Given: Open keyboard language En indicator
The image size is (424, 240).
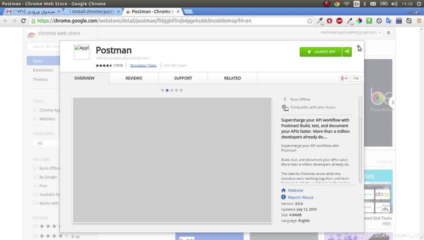Looking at the screenshot, I should tap(356, 4).
